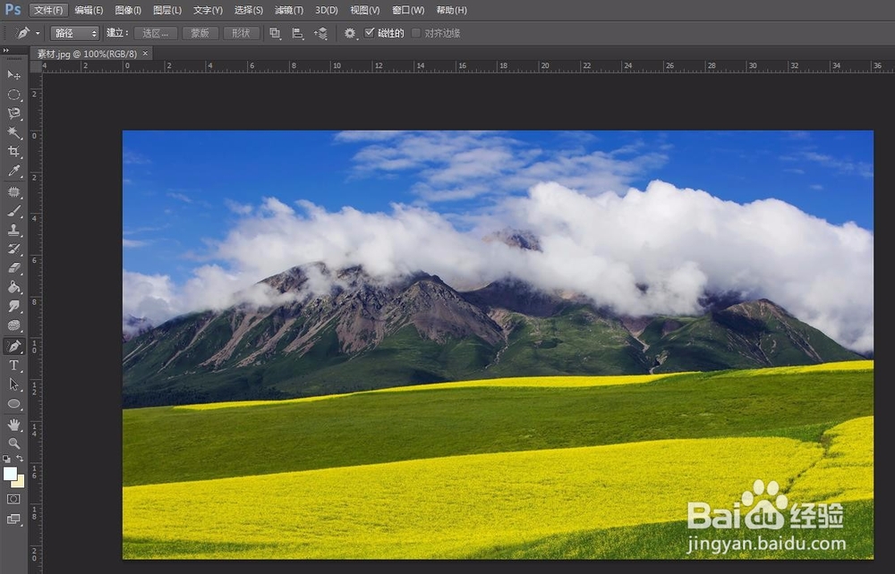Click the 选区... button
This screenshot has width=895, height=574.
pyautogui.click(x=156, y=34)
